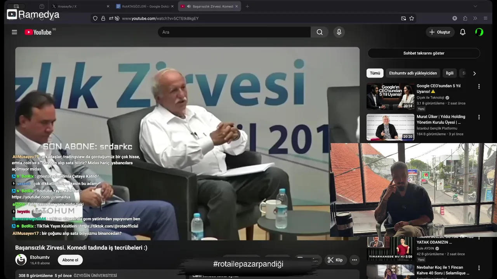Screen dimensions: 497x279
Task: Open a new browser tab with plus
Action: [x=247, y=6]
